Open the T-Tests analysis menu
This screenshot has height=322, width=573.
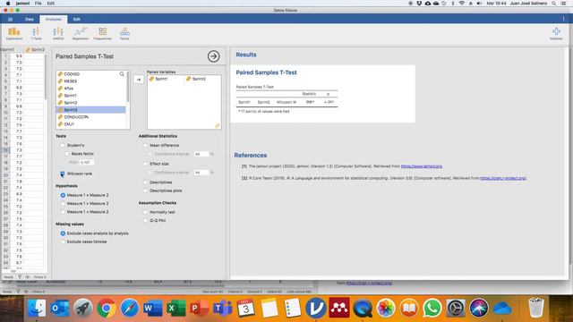pyautogui.click(x=36, y=34)
